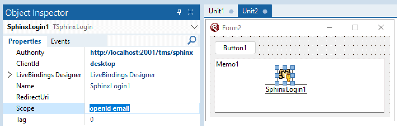Image resolution: width=397 pixels, height=126 pixels.
Task: Select the Scope property label
Action: [x=25, y=108]
